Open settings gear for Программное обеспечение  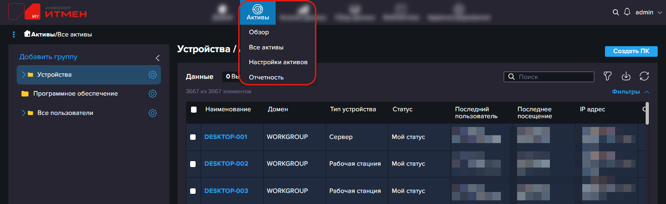(153, 94)
